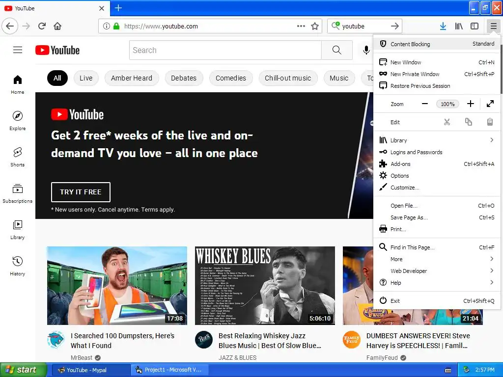Reload the current page
The image size is (503, 377).
click(42, 26)
